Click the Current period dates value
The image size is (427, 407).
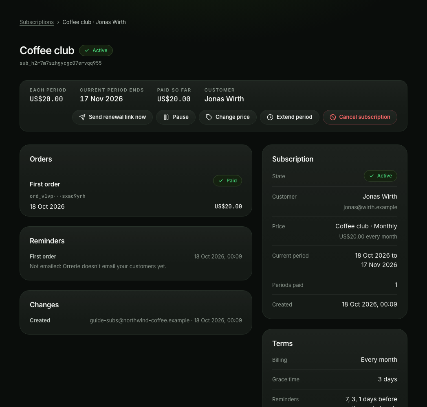[x=376, y=260]
